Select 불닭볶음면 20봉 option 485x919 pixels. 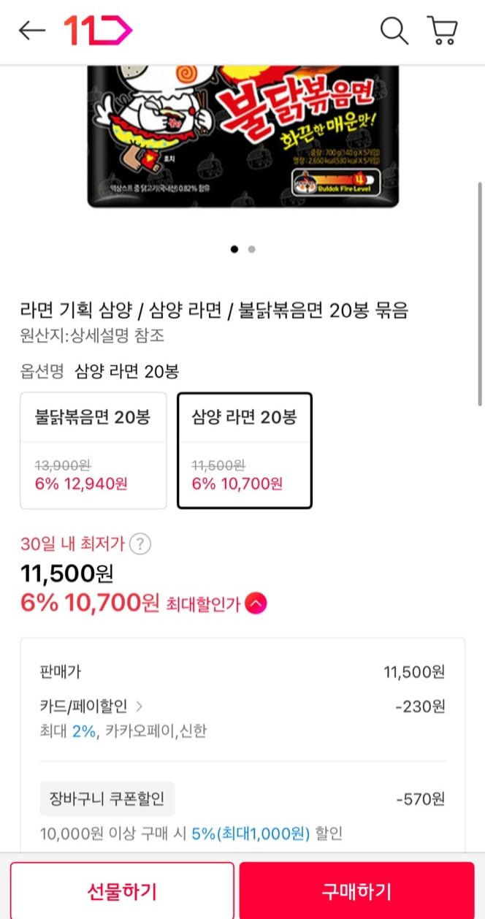coord(93,450)
